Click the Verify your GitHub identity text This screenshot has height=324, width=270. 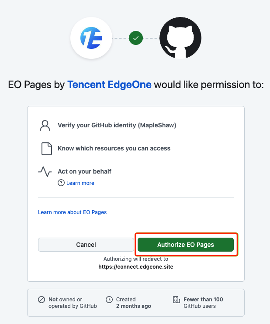click(117, 125)
